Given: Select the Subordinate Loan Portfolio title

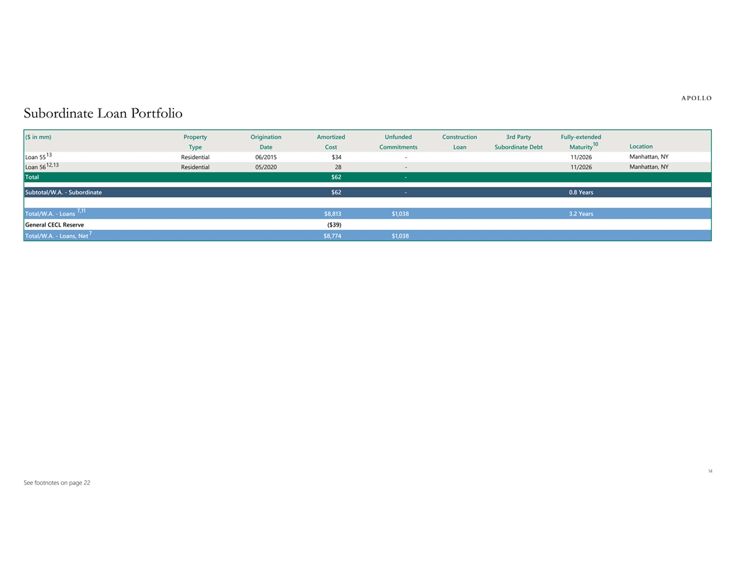Looking at the screenshot, I should click(103, 113).
